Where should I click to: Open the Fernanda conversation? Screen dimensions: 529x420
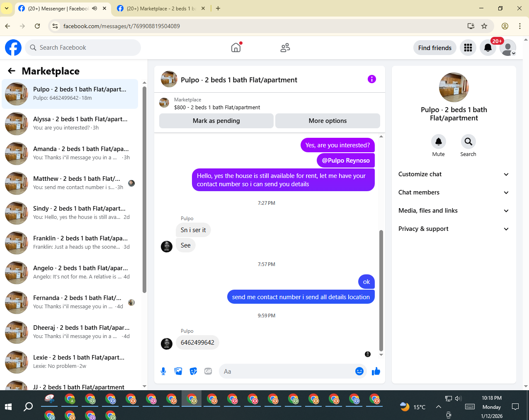coord(70,302)
